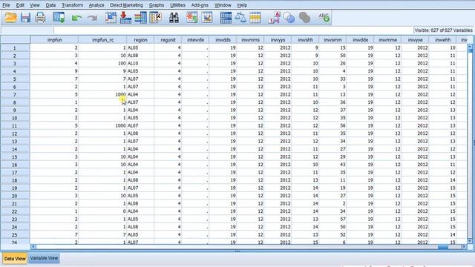Click the horizontal scrollbar thumb

click(x=443, y=247)
